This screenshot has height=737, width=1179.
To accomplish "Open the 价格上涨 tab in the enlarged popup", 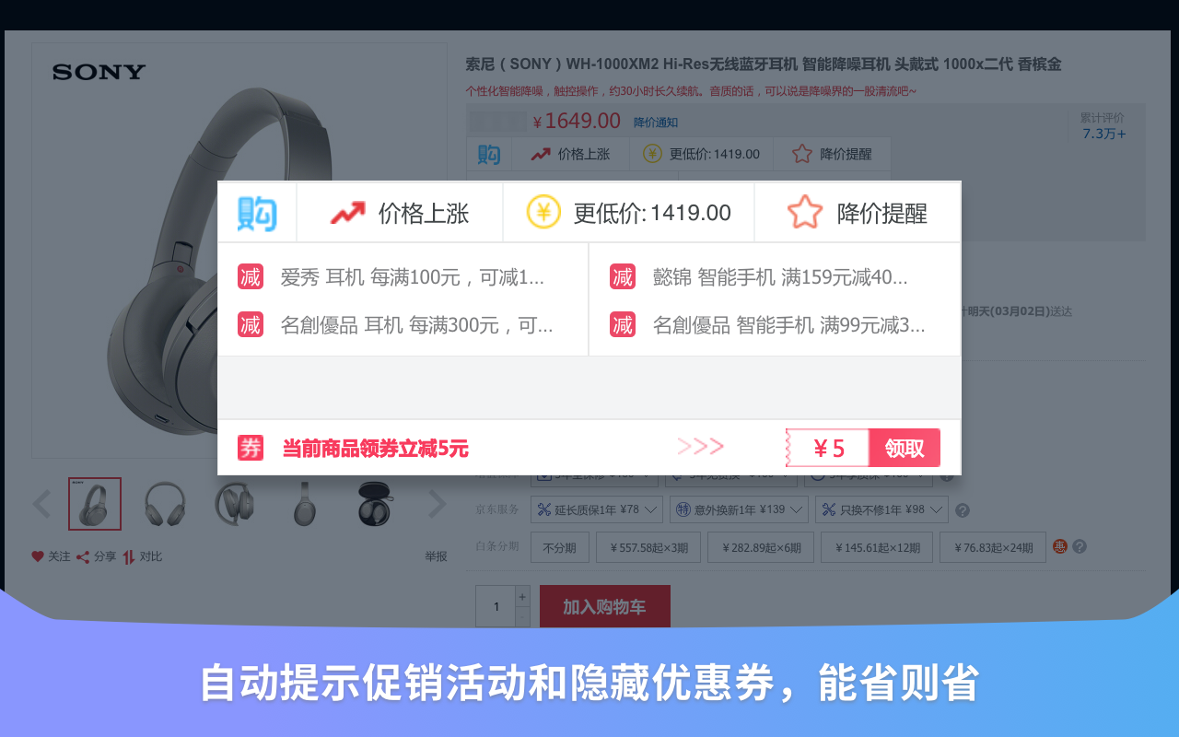I will [x=400, y=213].
